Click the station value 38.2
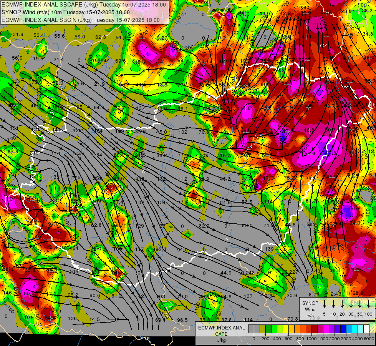376x346 pixels. point(367,10)
